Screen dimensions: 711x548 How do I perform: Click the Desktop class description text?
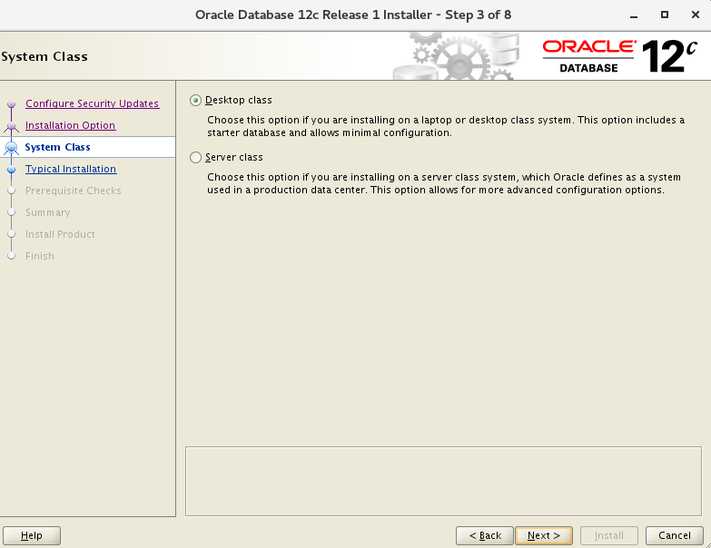coord(446,126)
